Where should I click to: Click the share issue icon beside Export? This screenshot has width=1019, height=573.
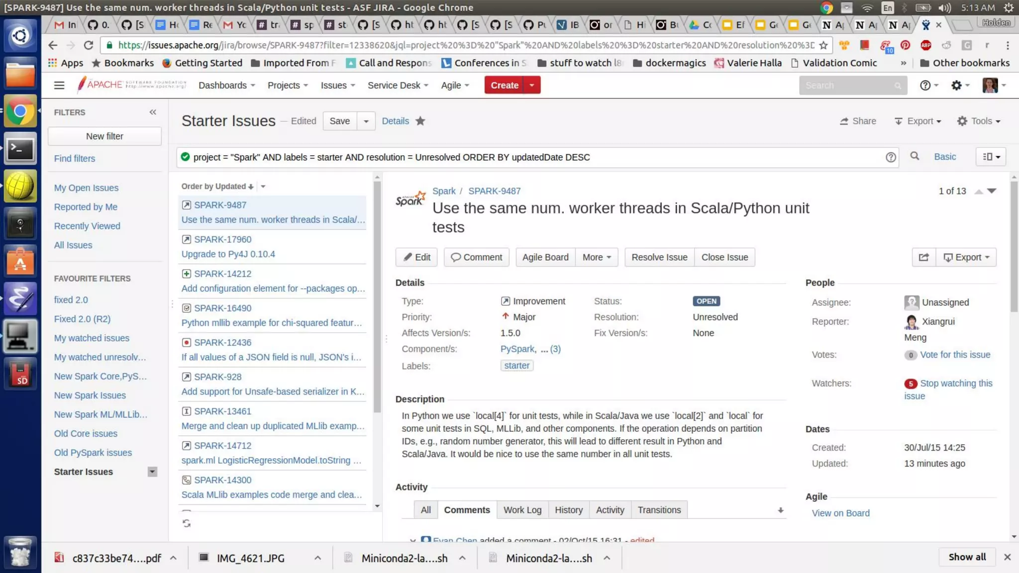(x=923, y=257)
